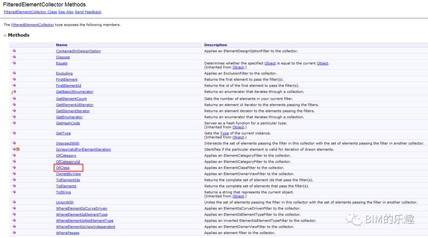Open FilteredElementCollector type link in intro sentence

pyautogui.click(x=32, y=25)
